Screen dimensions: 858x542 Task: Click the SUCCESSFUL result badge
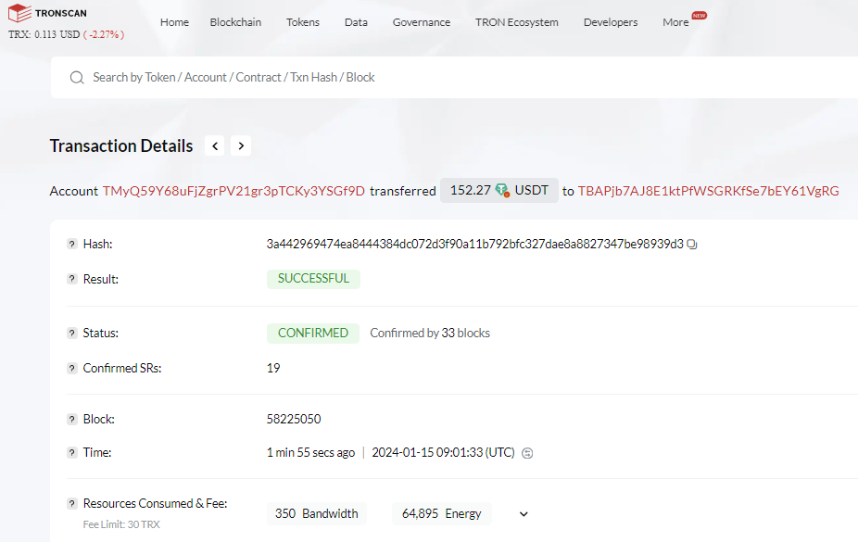pyautogui.click(x=313, y=279)
